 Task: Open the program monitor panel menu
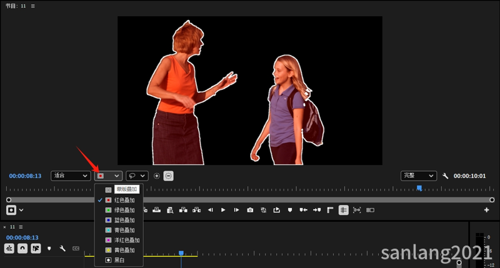tap(33, 6)
